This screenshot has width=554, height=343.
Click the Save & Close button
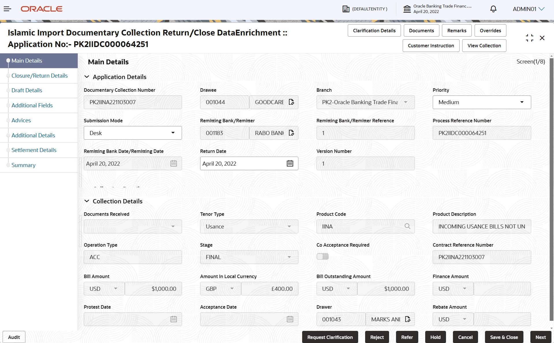click(x=504, y=337)
